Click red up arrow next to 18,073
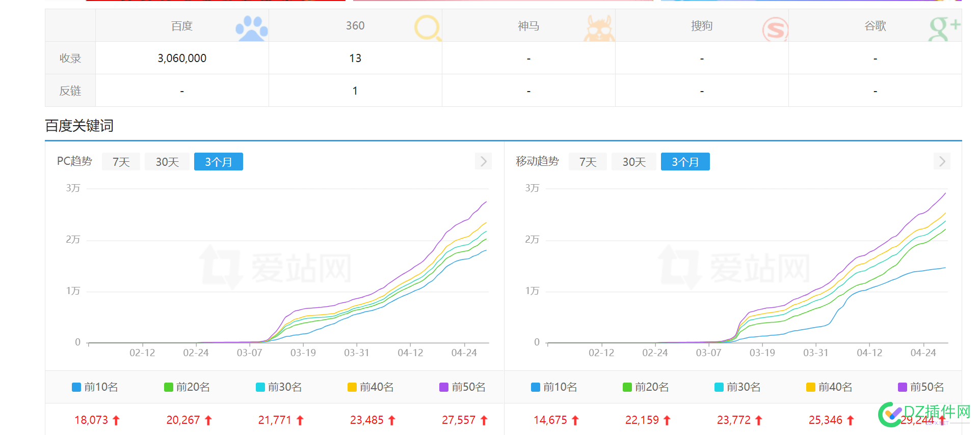 click(116, 420)
